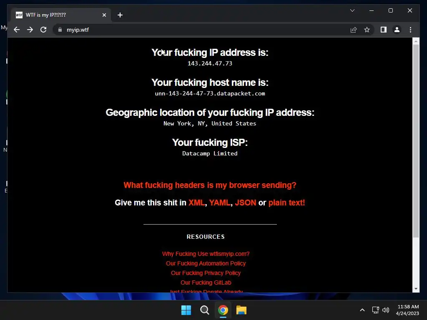Open Our Fucking Automation Policy link
The height and width of the screenshot is (320, 427).
tap(206, 263)
